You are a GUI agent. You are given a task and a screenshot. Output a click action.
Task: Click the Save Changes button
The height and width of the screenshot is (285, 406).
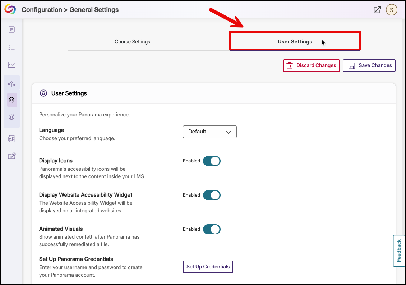pos(369,65)
